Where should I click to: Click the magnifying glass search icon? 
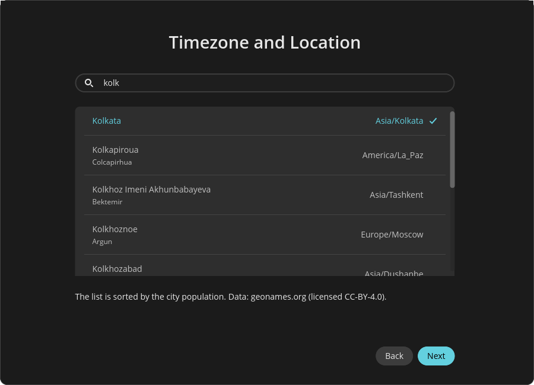pos(89,83)
